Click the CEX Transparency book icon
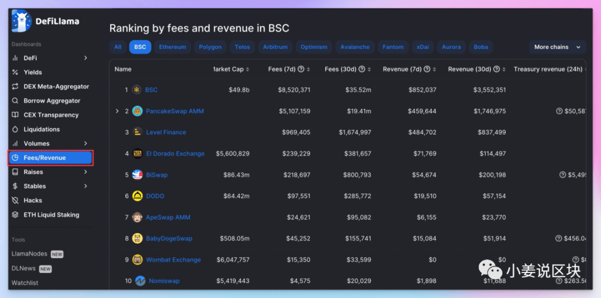The image size is (601, 298). pos(15,115)
